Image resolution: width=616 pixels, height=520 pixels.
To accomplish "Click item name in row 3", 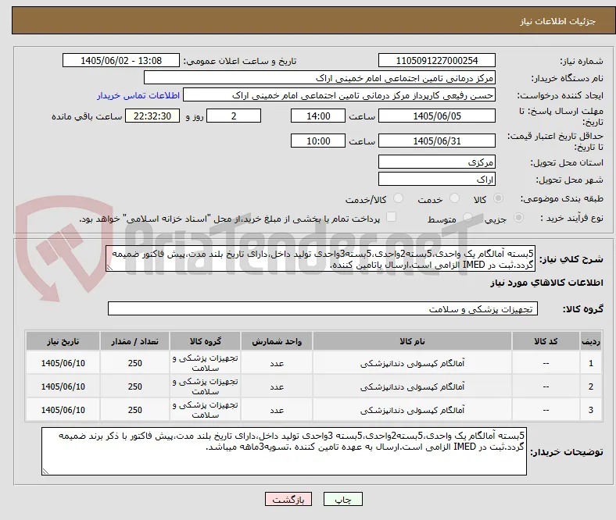I will tap(412, 410).
